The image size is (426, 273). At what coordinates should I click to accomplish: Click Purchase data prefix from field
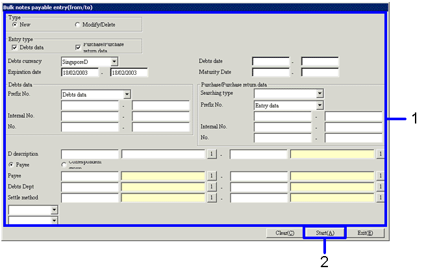tap(283, 116)
